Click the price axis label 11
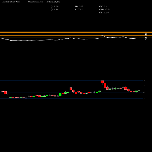 [144, 86]
